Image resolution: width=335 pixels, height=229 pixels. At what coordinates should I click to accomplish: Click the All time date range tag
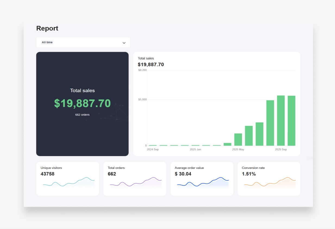point(47,42)
